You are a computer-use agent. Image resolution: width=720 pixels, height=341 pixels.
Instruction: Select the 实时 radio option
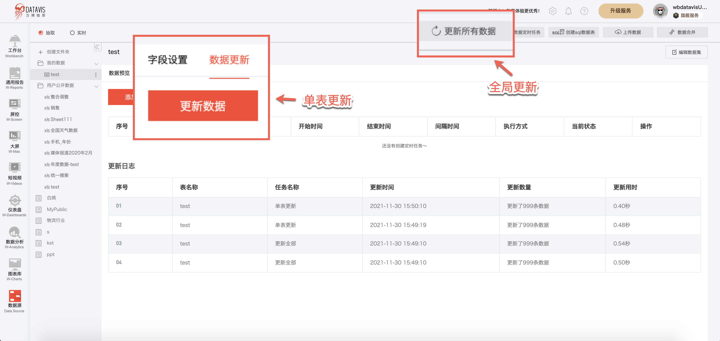(x=72, y=33)
